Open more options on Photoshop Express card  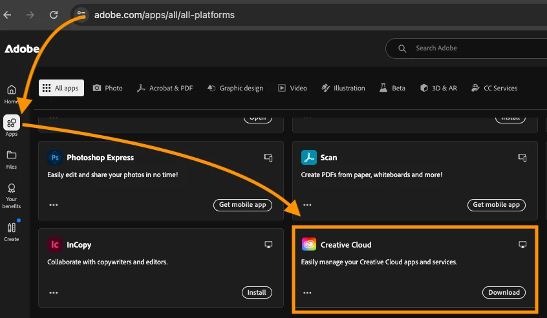click(x=54, y=205)
